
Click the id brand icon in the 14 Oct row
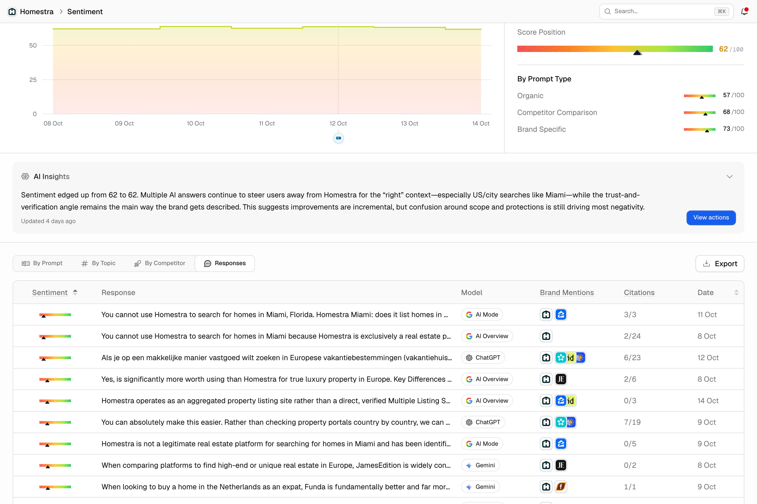(x=571, y=401)
